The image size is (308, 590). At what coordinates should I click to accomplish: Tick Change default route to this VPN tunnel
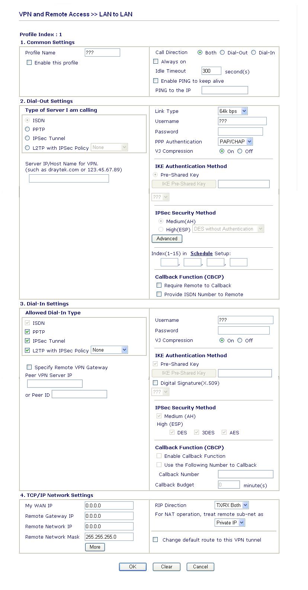(x=155, y=540)
